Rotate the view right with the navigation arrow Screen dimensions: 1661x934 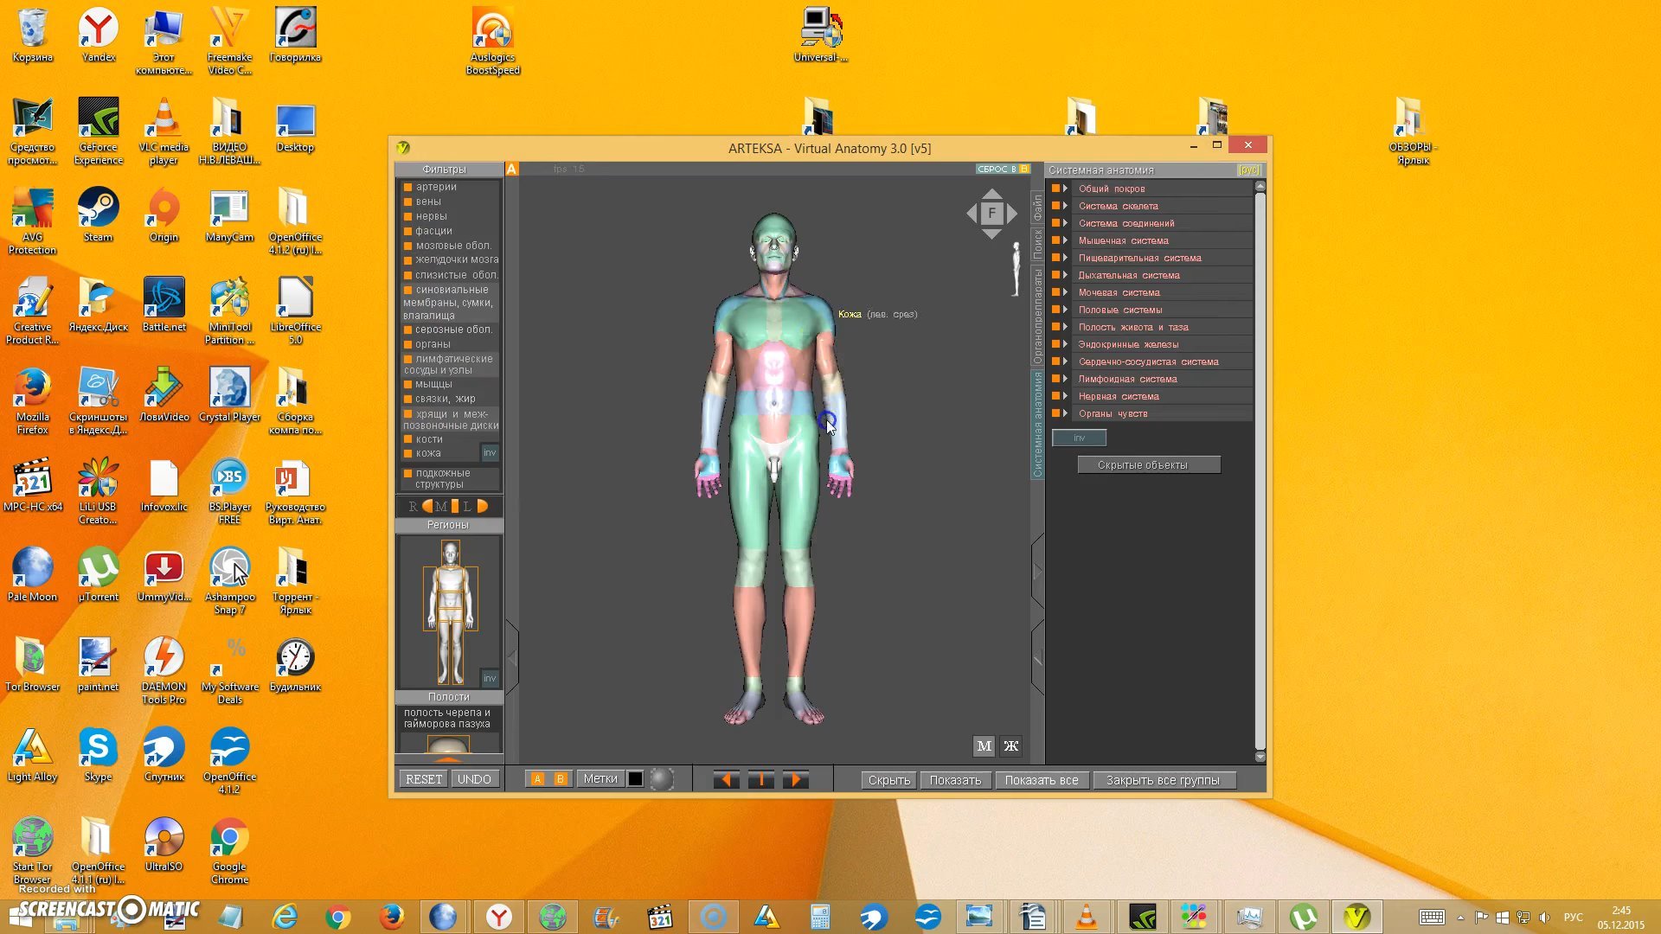(1011, 213)
